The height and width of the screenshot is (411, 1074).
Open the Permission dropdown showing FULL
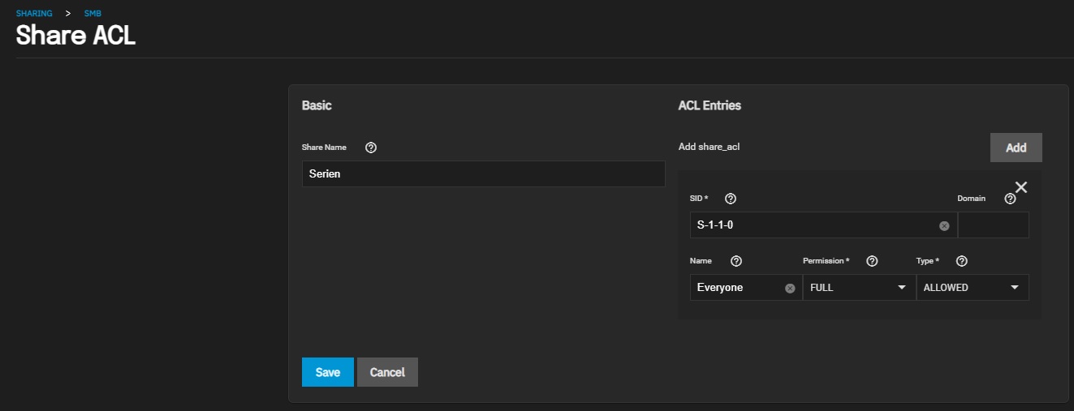(x=859, y=287)
